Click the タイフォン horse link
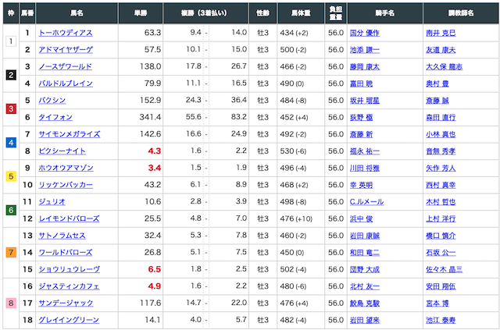The height and width of the screenshot is (330, 500). click(x=55, y=117)
